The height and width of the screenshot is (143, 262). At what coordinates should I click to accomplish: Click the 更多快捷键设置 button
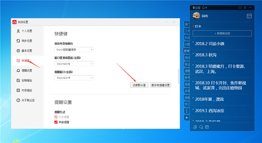point(161,85)
